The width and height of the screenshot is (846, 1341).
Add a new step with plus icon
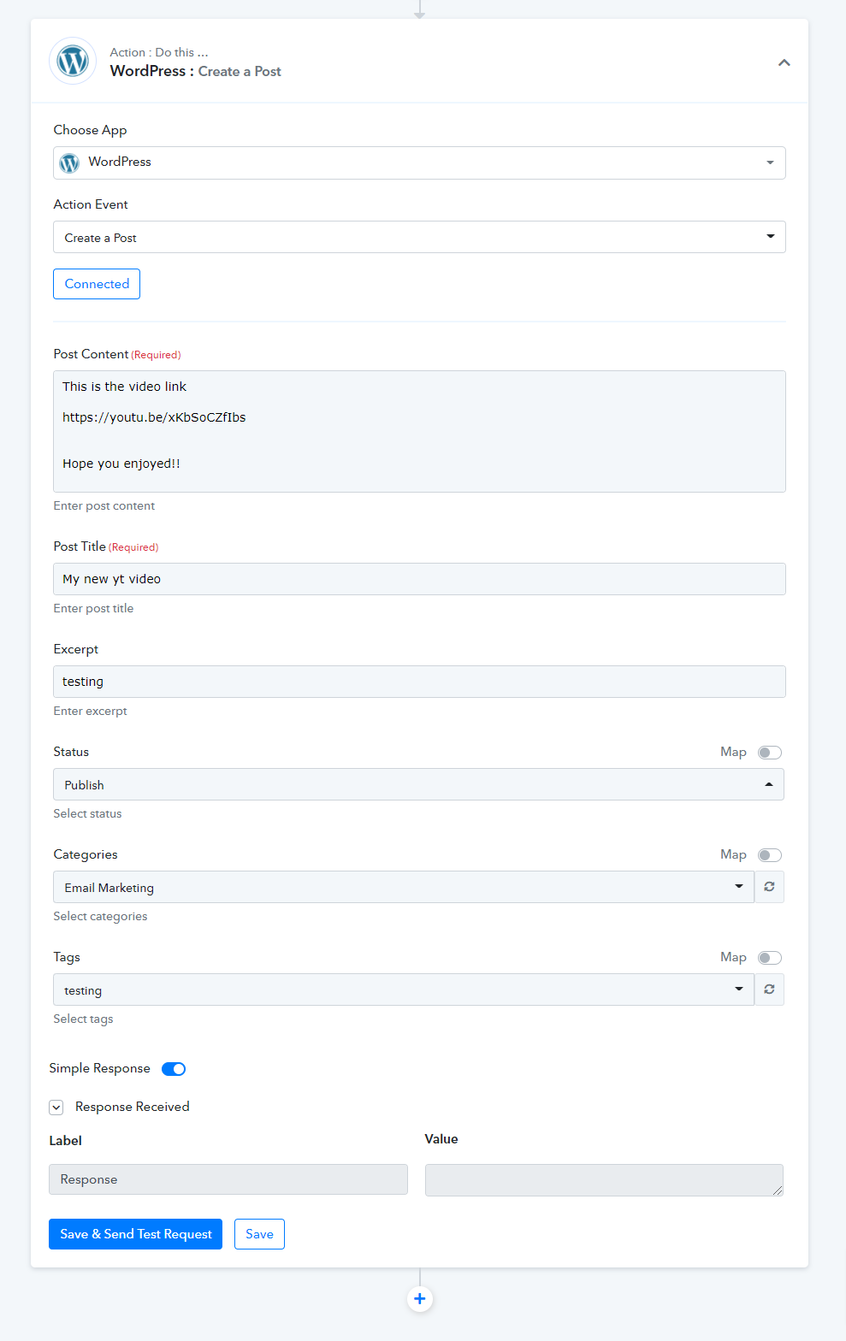[x=419, y=1298]
